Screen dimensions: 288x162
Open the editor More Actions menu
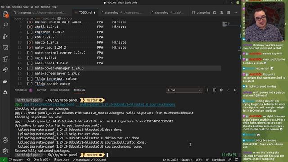235,13
